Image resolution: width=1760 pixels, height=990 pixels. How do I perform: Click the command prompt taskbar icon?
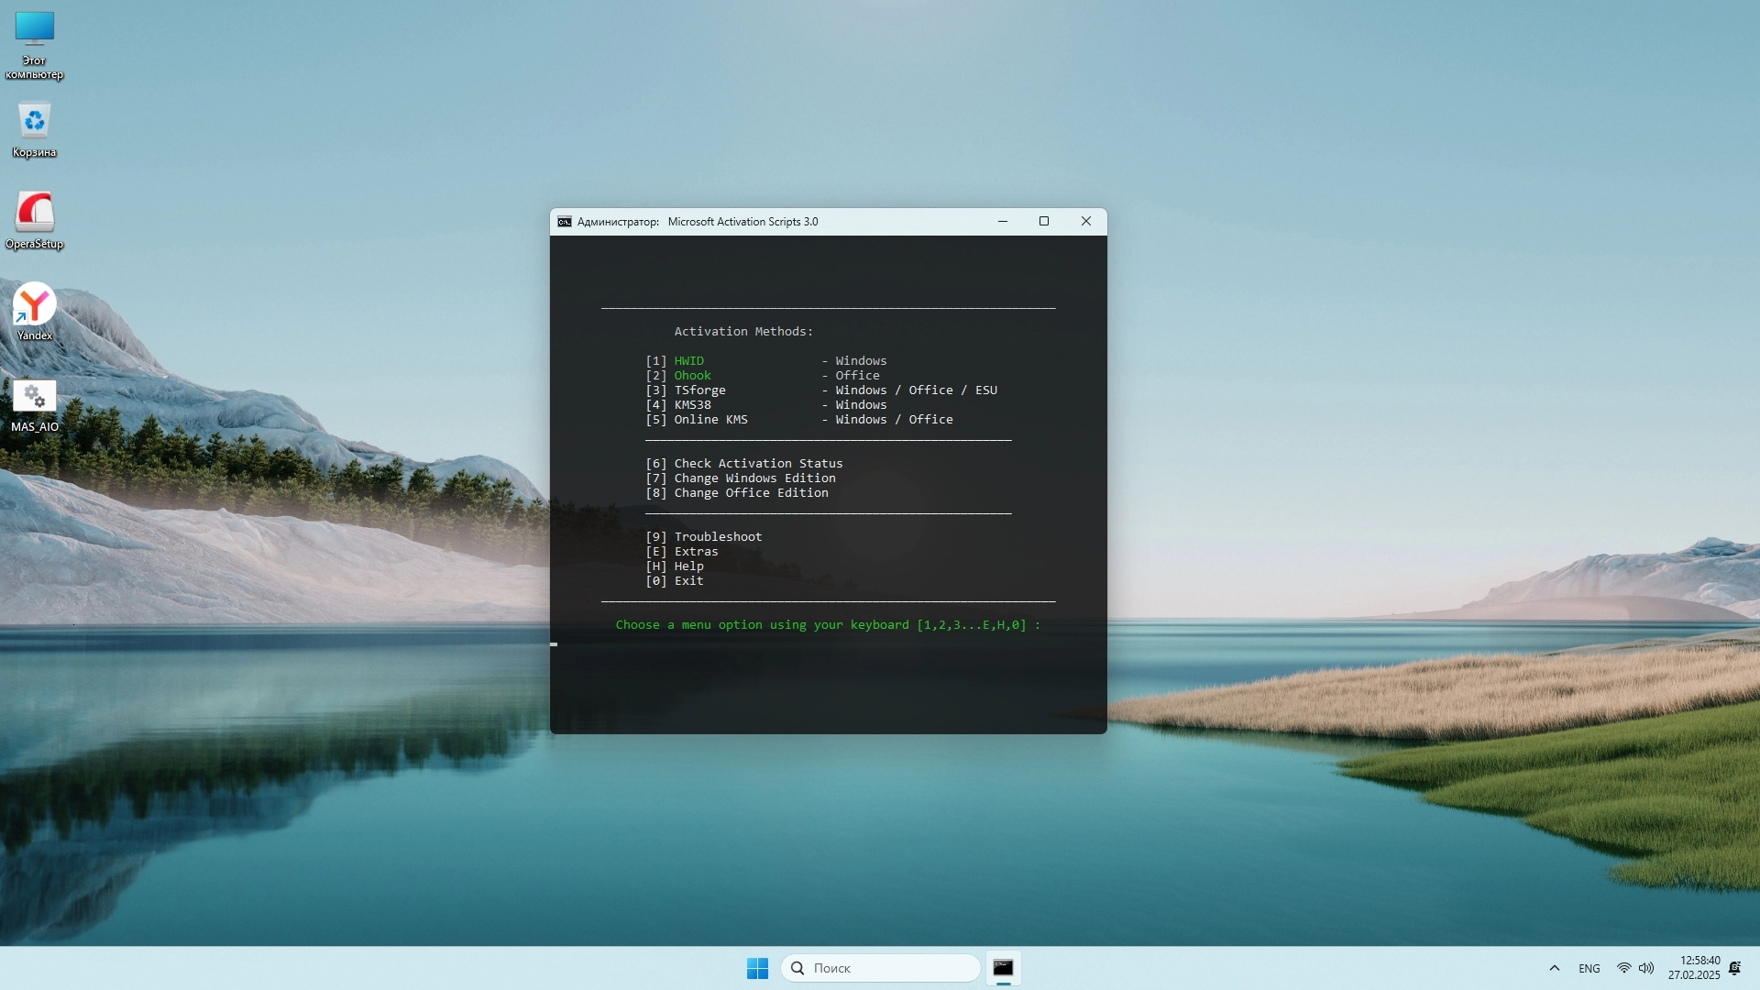pyautogui.click(x=1003, y=968)
